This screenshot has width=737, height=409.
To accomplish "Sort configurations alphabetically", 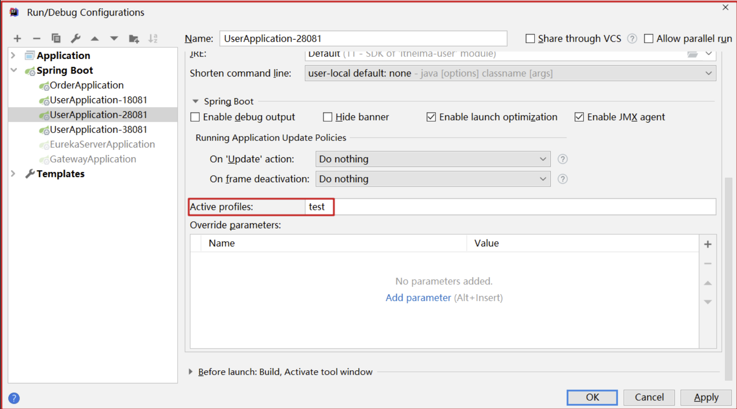I will tap(153, 38).
